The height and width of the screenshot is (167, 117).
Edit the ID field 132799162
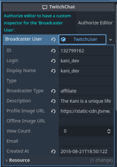86,51
